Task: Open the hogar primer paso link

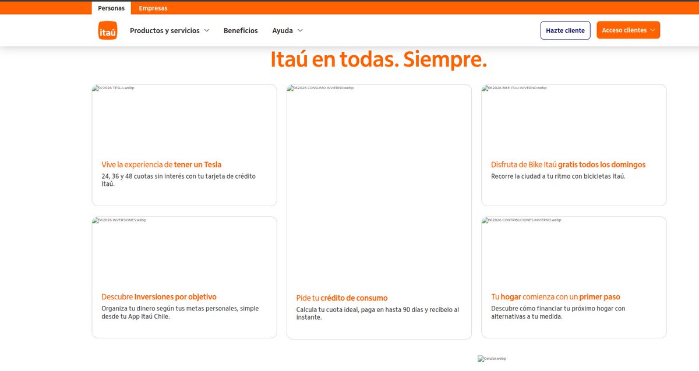Action: 556,297
